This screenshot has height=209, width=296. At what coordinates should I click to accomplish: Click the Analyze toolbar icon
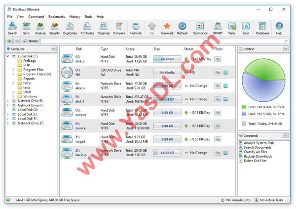(40, 28)
